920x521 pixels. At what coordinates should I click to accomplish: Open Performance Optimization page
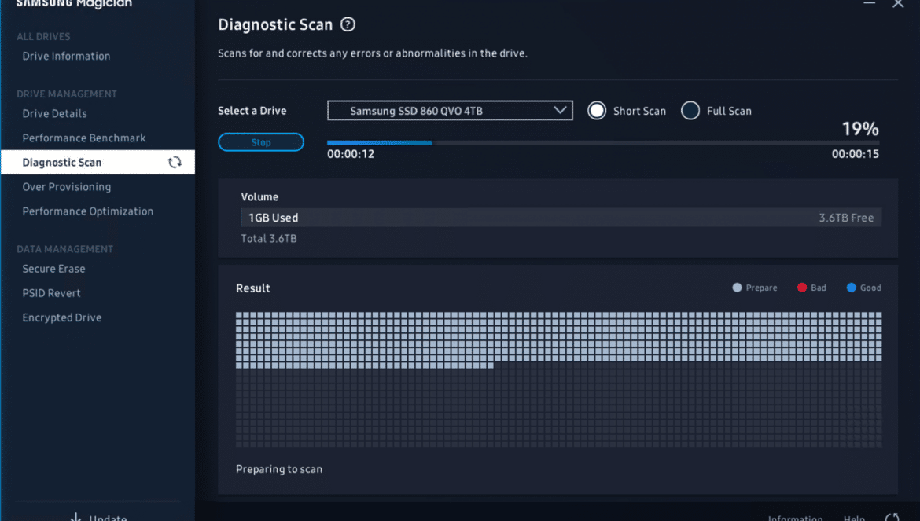[x=88, y=211]
